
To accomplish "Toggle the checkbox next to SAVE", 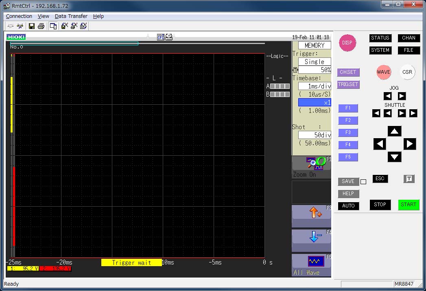I will point(363,182).
